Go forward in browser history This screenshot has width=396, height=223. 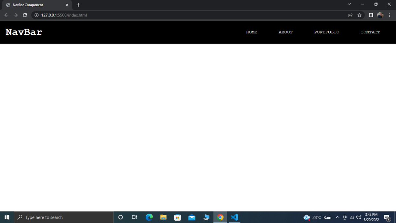(x=16, y=15)
